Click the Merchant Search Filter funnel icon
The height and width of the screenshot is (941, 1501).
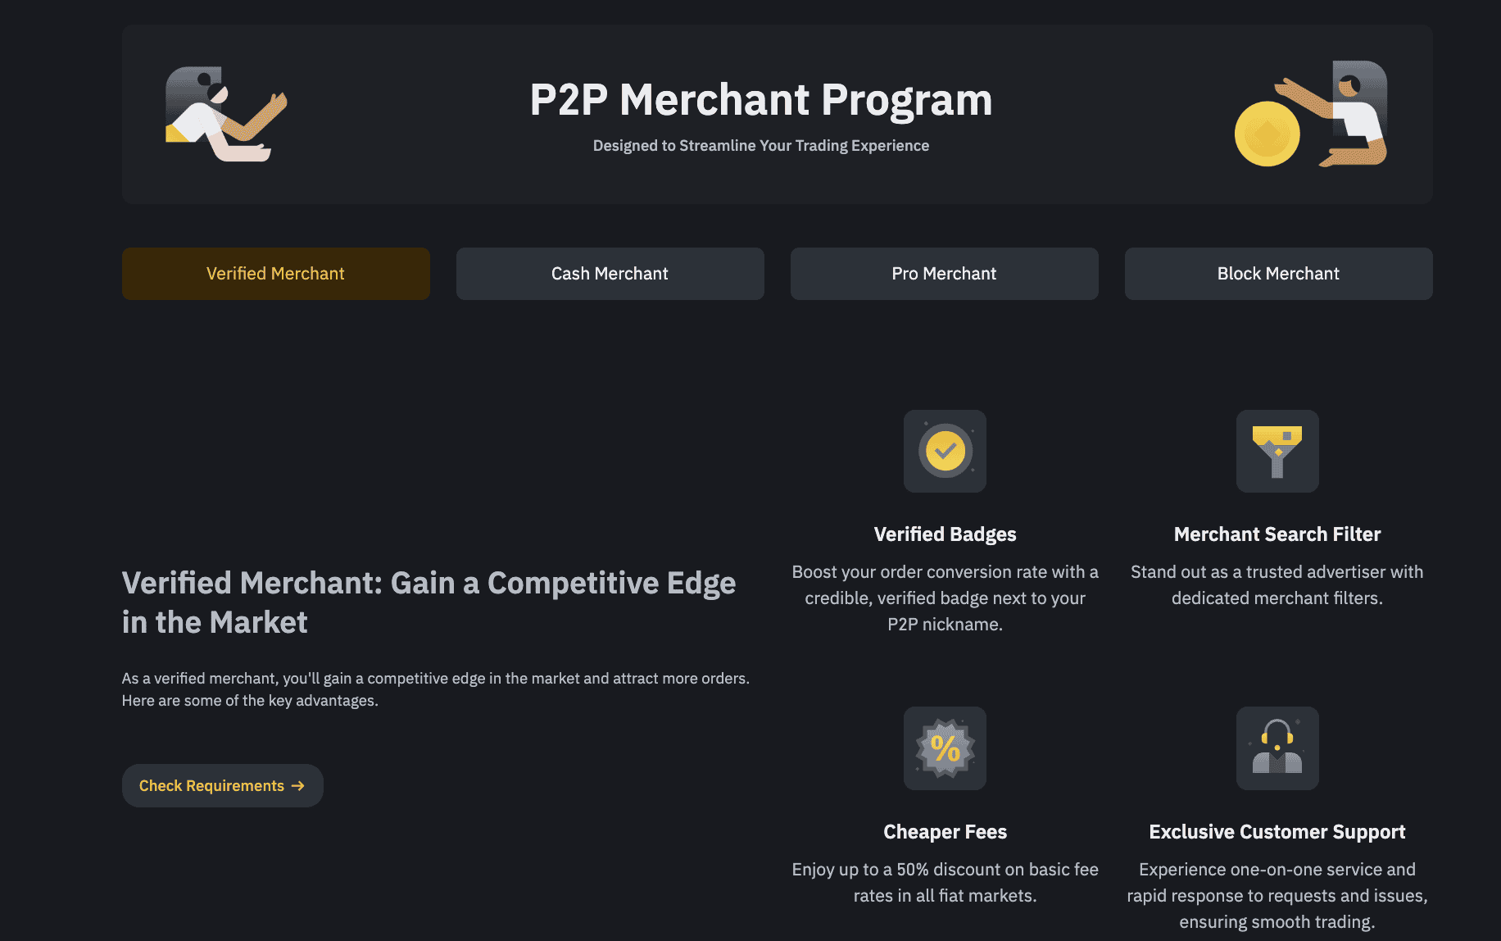click(1277, 451)
